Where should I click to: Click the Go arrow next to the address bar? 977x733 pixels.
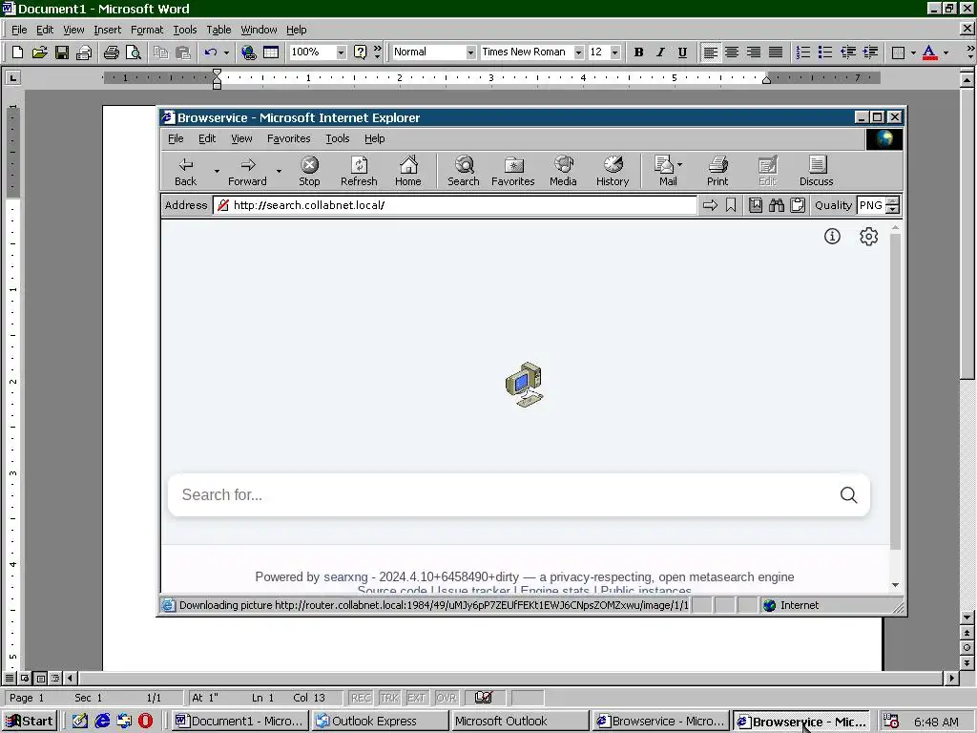(710, 205)
